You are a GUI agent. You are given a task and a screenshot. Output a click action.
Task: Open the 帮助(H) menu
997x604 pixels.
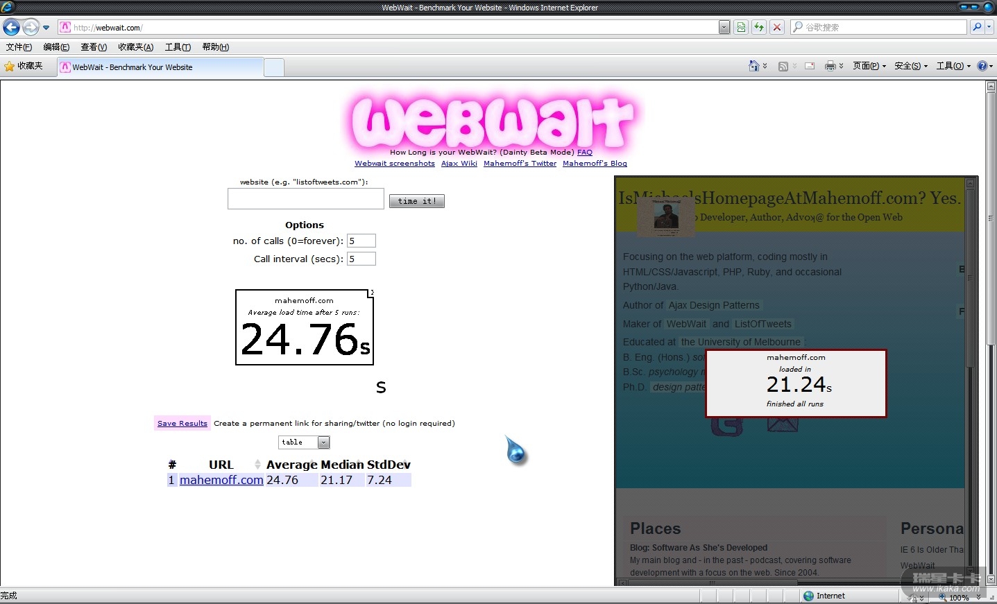[216, 47]
